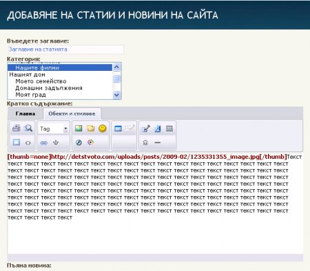Screen dimensions: 310x271
Task: Select category Моят град
Action: pyautogui.click(x=60, y=95)
